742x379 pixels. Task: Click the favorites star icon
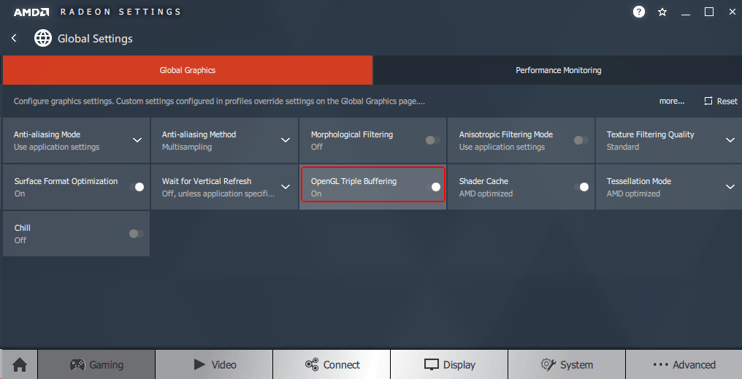[662, 12]
